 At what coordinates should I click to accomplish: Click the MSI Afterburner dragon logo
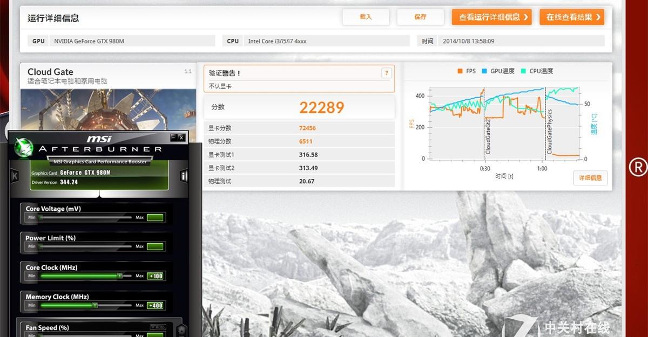[24, 147]
